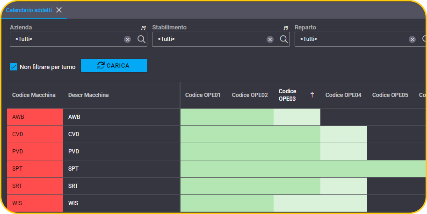Click the ascending sort arrow on OPE03

(312, 95)
